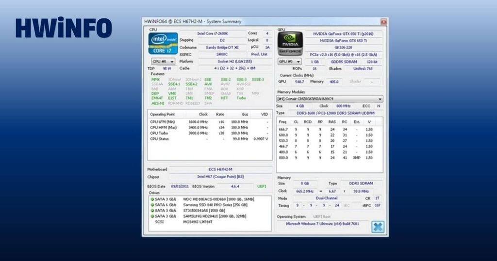Click the DDR3-1600 / PC3-12800 module type field
497x261 pixels.
(x=335, y=113)
